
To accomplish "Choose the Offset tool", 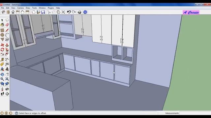I will [x=7, y=54].
